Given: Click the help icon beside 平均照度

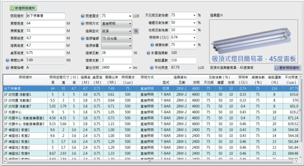Looking at the screenshot, I should tap(152, 68).
